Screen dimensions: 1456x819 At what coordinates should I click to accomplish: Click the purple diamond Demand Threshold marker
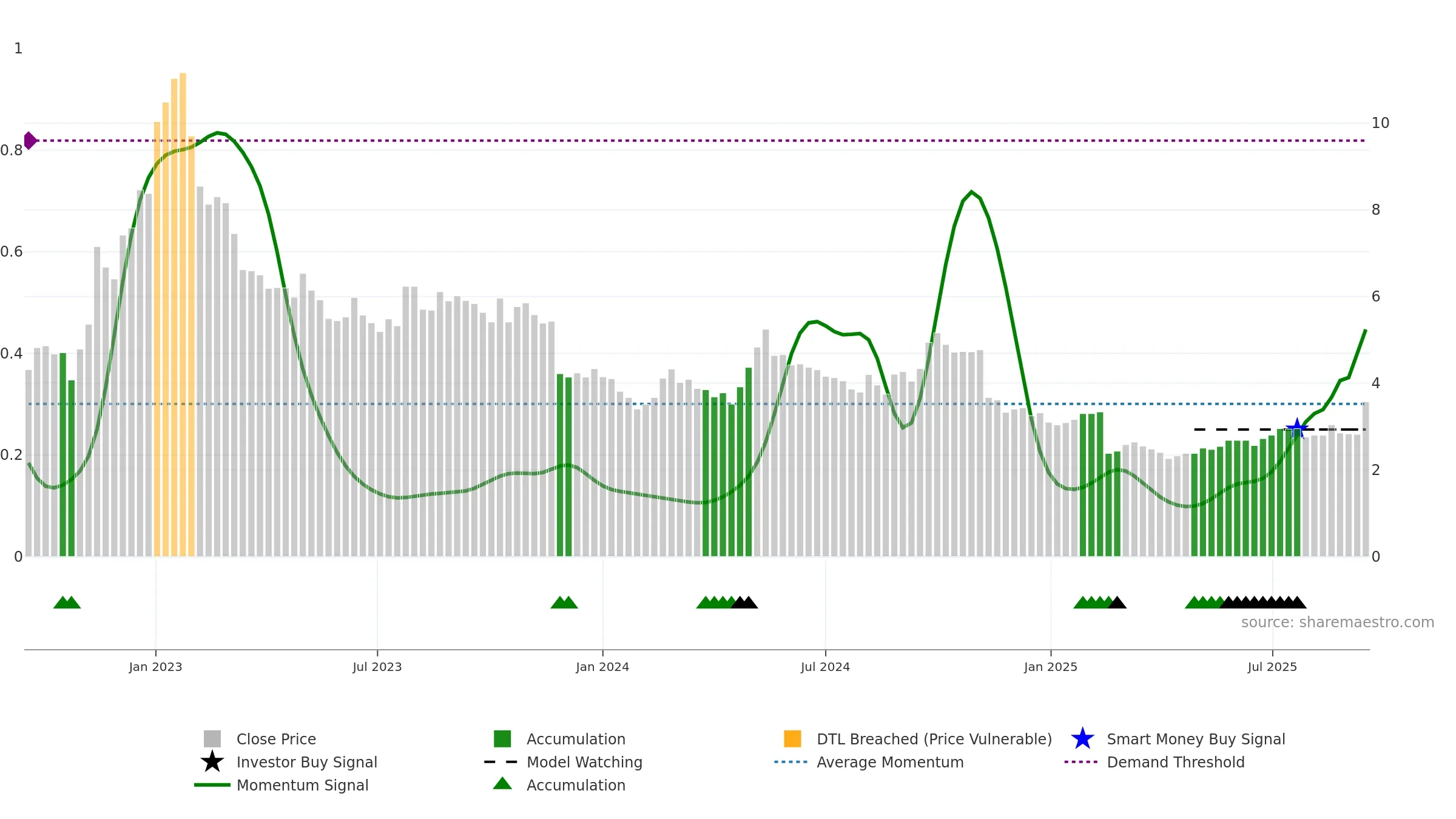tap(30, 141)
